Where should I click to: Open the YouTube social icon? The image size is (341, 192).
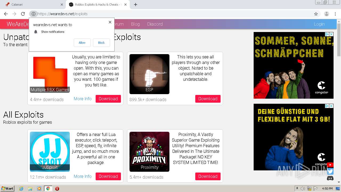tap(330, 165)
